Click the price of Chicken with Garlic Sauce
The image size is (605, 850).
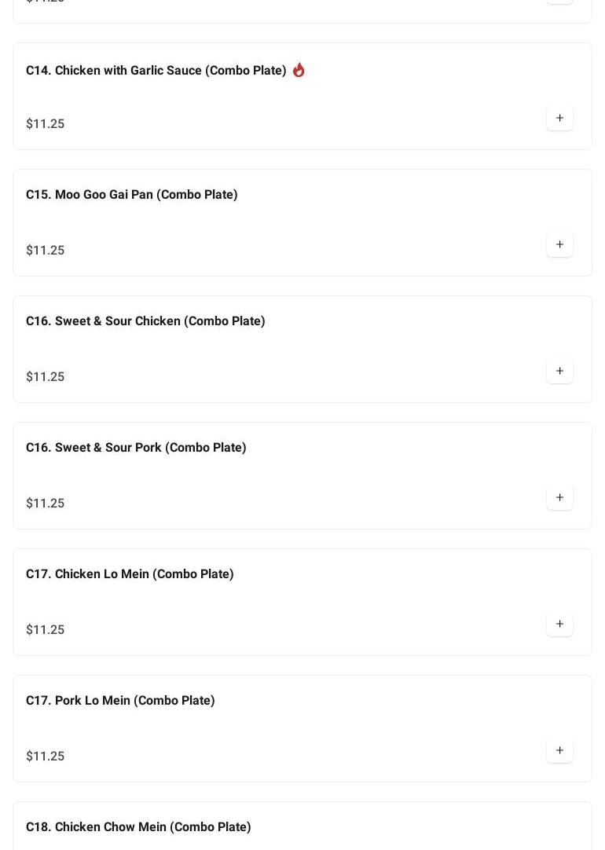point(46,124)
